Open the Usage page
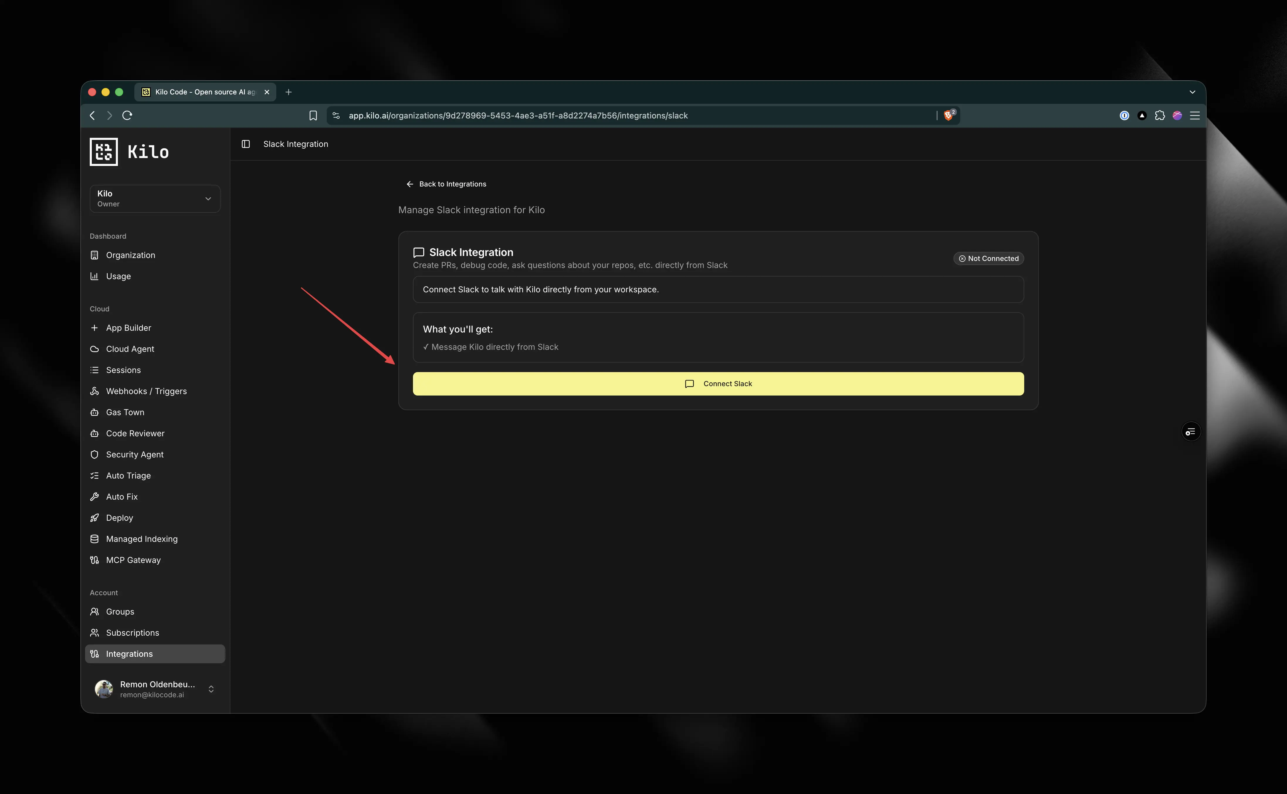Screen dimensions: 1287x794 pos(155,276)
